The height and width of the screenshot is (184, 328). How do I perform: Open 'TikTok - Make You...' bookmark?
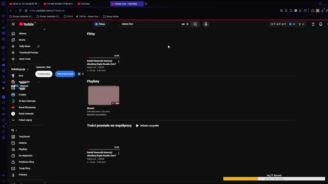[x=88, y=16]
